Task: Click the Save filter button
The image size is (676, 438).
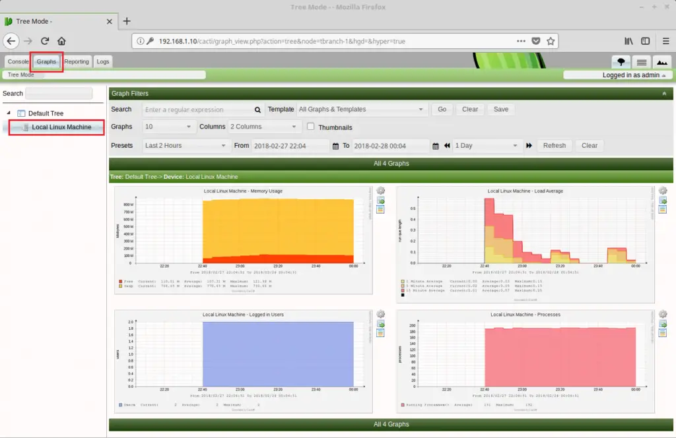Action: coord(500,109)
